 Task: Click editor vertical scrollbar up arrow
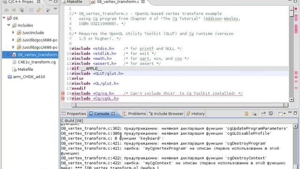(x=292, y=8)
